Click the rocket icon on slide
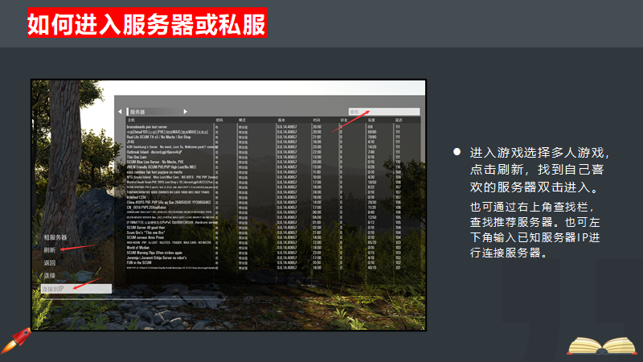The height and width of the screenshot is (362, 643). pyautogui.click(x=16, y=340)
